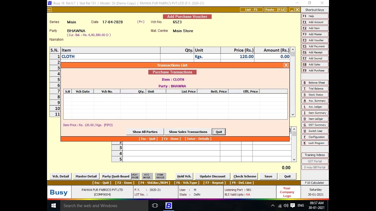Show hidden tray icons chevron

click(x=273, y=206)
